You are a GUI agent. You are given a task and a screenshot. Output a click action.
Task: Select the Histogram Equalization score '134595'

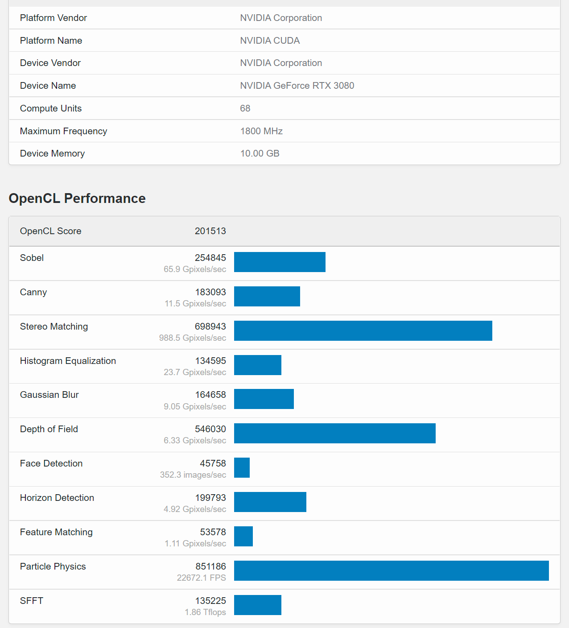(x=210, y=361)
